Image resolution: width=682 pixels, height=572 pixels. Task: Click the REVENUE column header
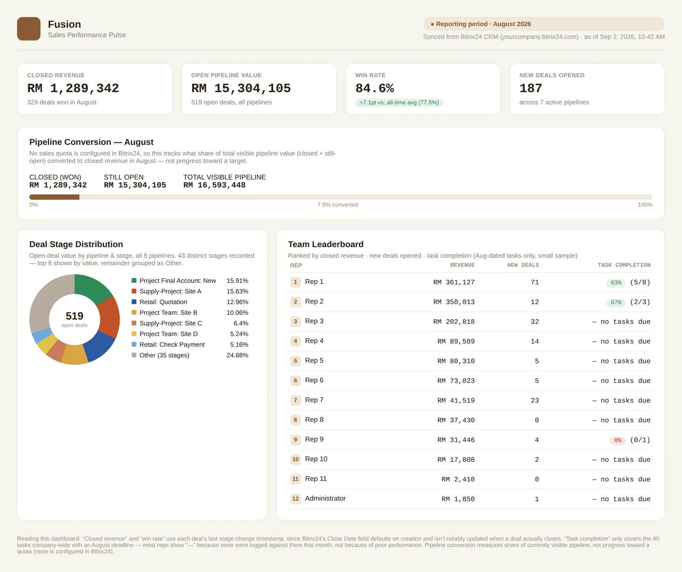point(462,265)
